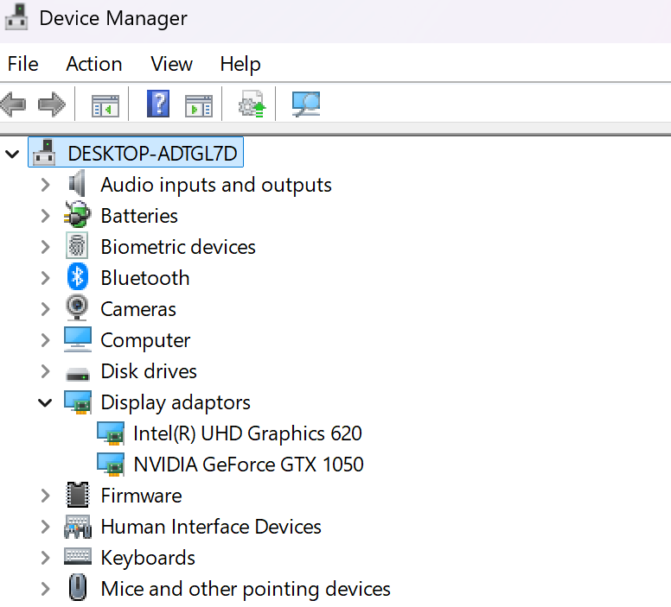This screenshot has width=671, height=607.
Task: Click the Update device driver toolbar icon
Action: pyautogui.click(x=252, y=104)
